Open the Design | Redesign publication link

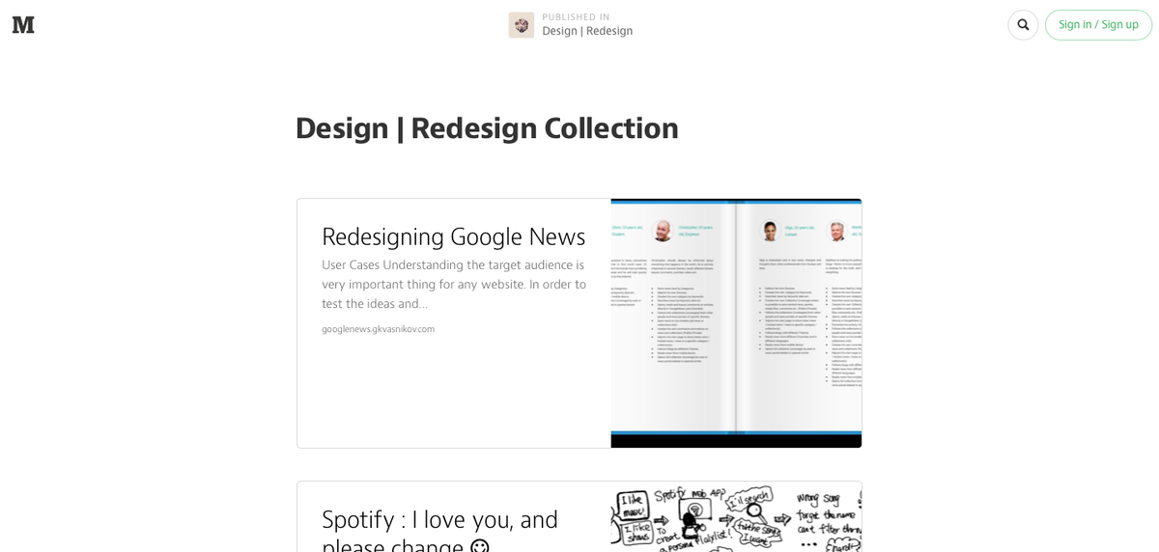coord(587,31)
